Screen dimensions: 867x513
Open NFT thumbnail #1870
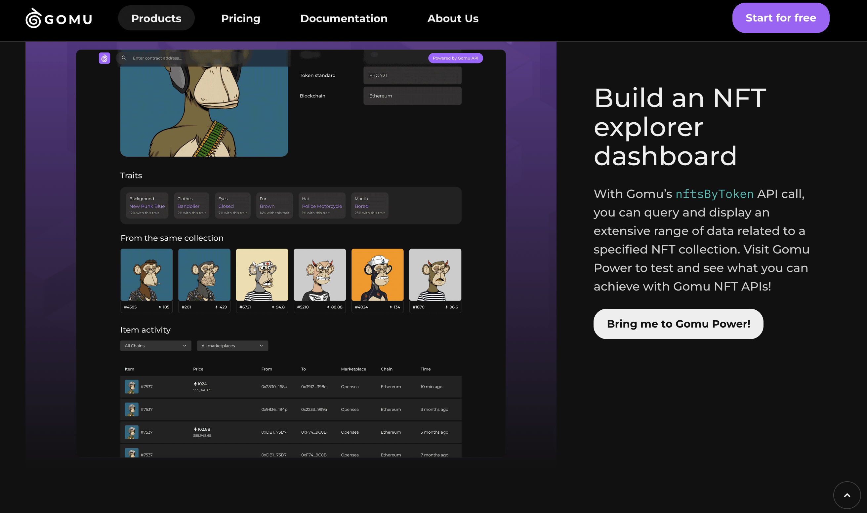tap(435, 275)
